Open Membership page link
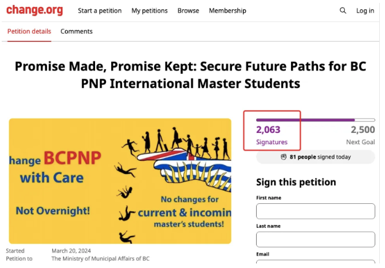Viewport: 385px width, 268px height. pos(227,11)
